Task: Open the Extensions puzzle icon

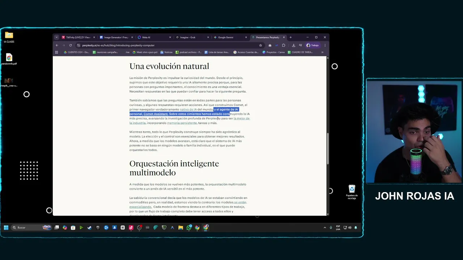Action: 284,45
